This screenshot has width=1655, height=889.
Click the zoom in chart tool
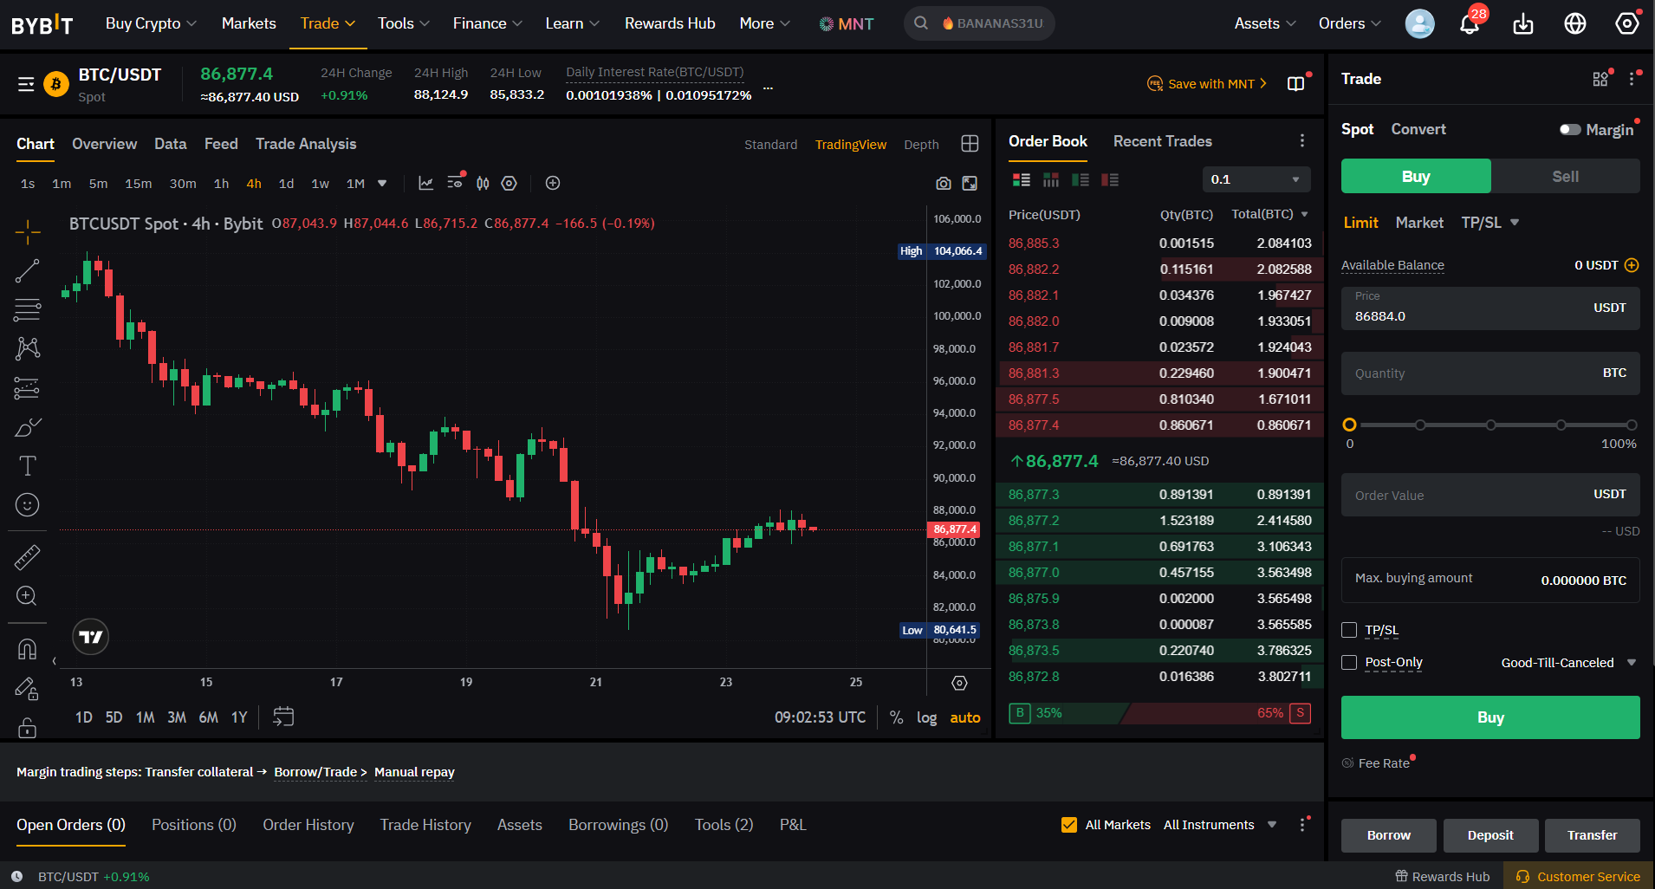(x=27, y=596)
